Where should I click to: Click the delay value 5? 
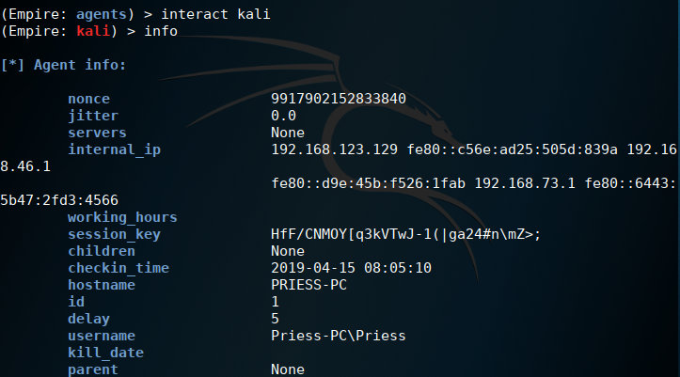coord(275,319)
